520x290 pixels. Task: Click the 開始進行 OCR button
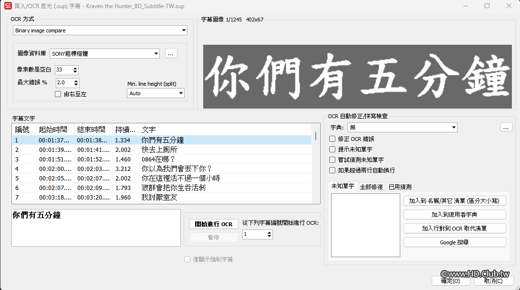point(214,224)
